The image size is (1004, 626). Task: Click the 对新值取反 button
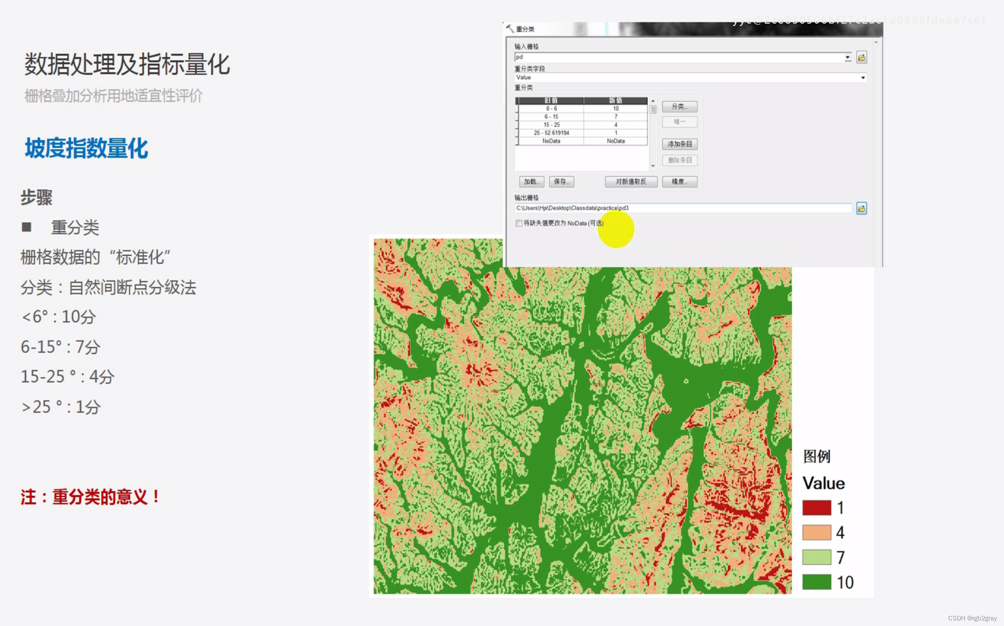pos(631,182)
